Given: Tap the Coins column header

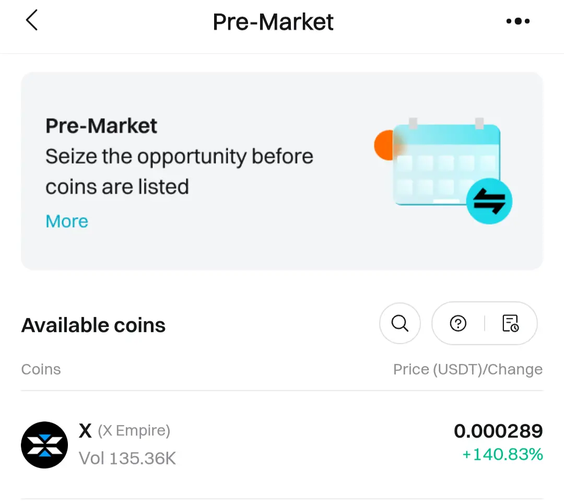Looking at the screenshot, I should (x=41, y=369).
